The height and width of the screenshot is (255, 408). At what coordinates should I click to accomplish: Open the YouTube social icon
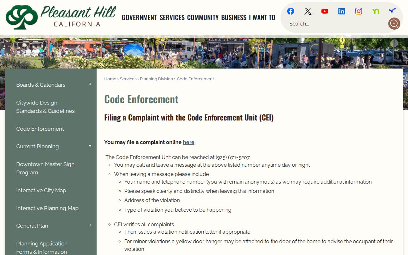pyautogui.click(x=325, y=11)
